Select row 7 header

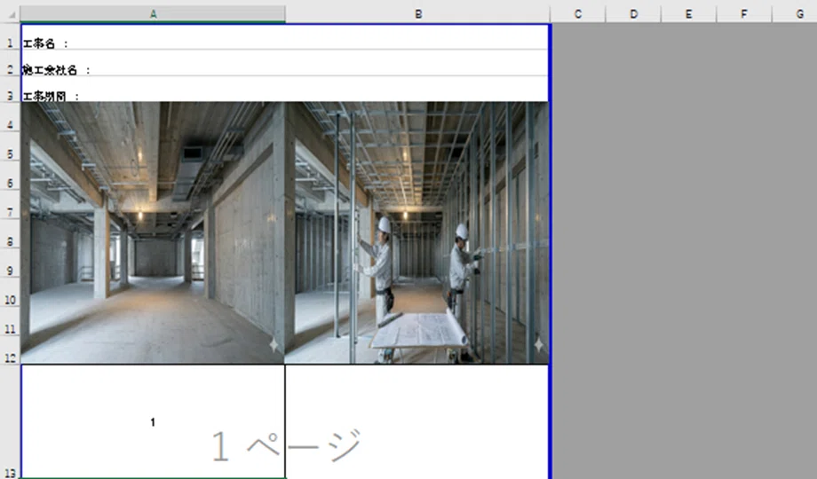(x=10, y=205)
